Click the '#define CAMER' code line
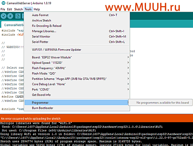The height and width of the screenshot is (146, 193). coord(13,96)
